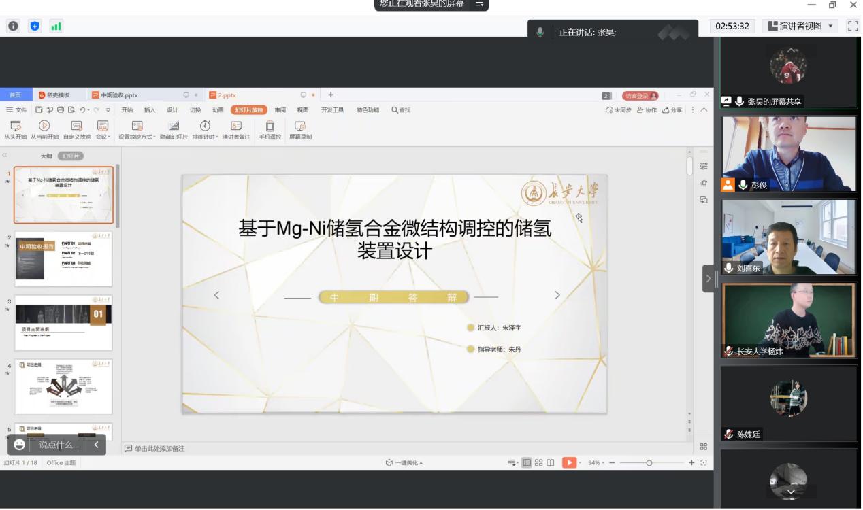Click the zoom slider handle in status bar
863x510 pixels.
coord(649,463)
